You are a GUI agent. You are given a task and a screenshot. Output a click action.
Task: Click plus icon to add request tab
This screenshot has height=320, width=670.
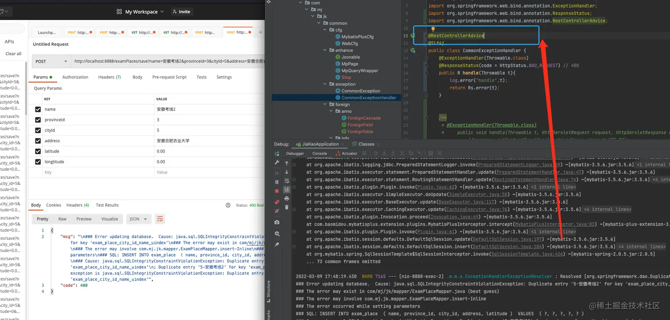click(x=261, y=32)
